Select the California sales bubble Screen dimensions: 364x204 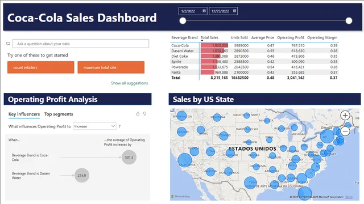click(x=185, y=160)
